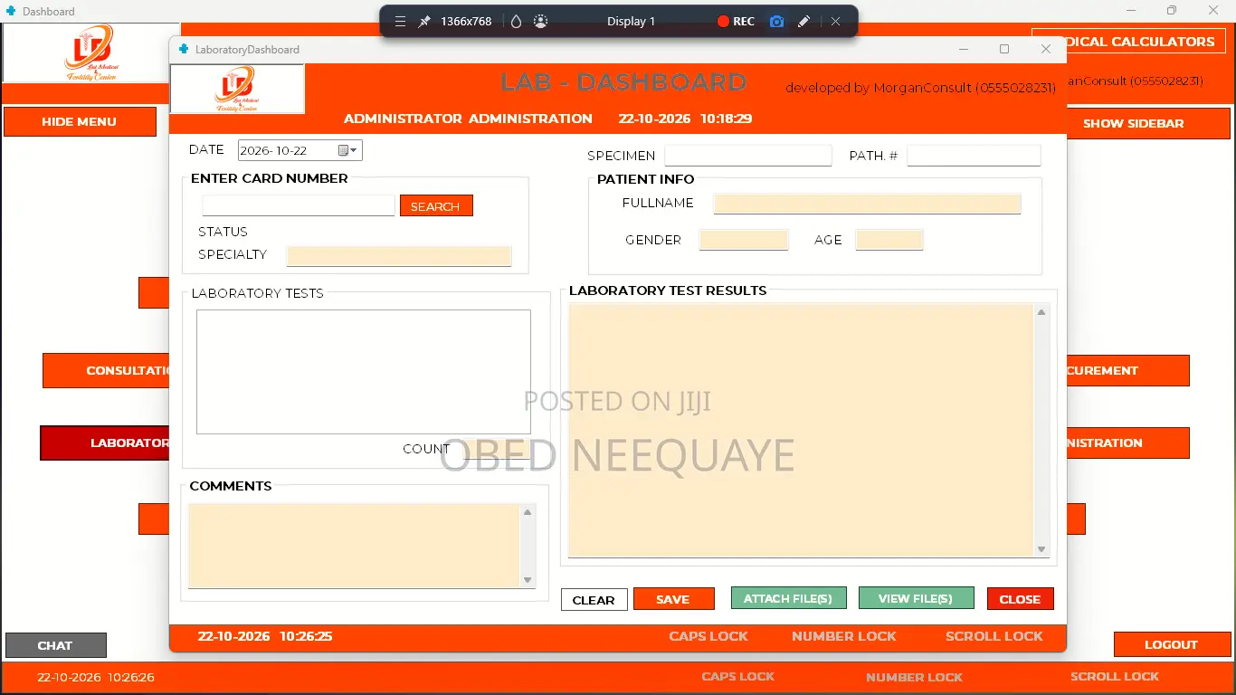1236x695 pixels.
Task: Click the CAPS LOCK indicator in Lab Dashboard
Action: pyautogui.click(x=708, y=636)
